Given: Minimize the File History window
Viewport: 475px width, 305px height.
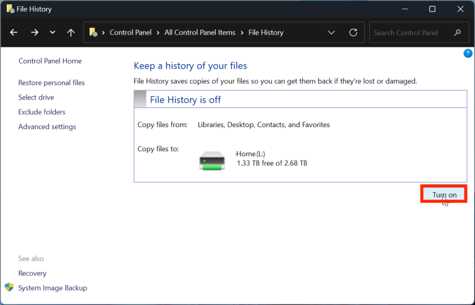Looking at the screenshot, I should pos(404,9).
